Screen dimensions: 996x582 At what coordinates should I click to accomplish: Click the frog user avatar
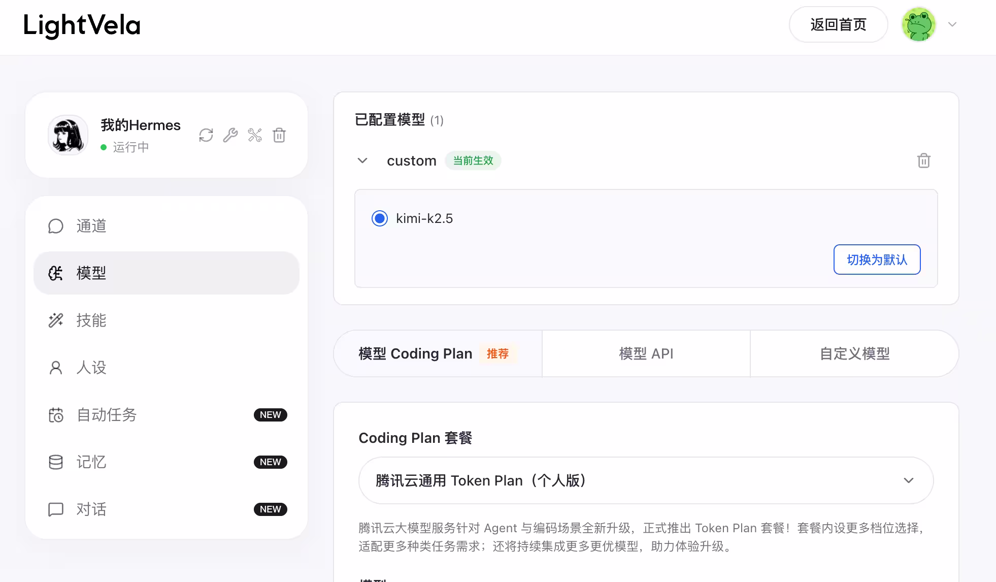(x=918, y=24)
